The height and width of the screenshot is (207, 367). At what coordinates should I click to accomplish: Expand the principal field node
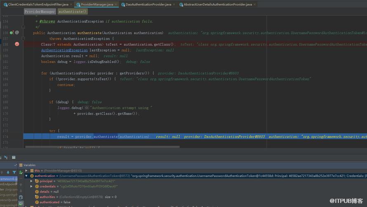(31, 181)
